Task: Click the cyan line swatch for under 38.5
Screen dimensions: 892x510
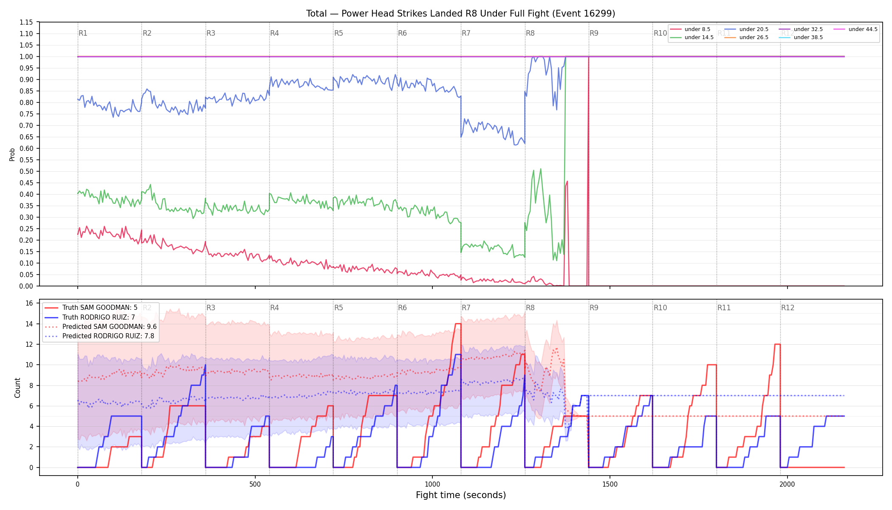Action: coord(785,37)
